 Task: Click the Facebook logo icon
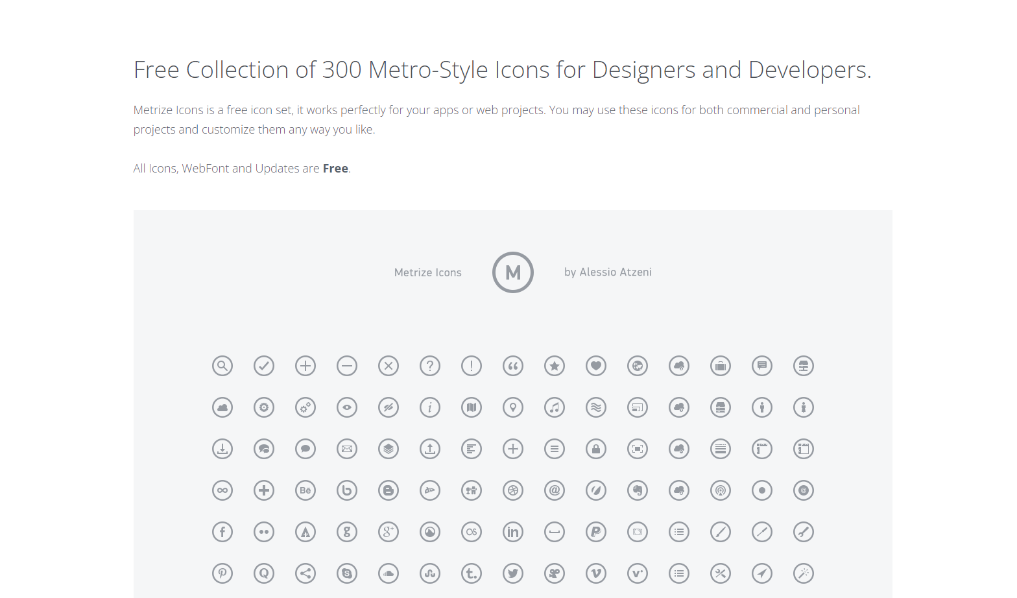click(x=222, y=532)
